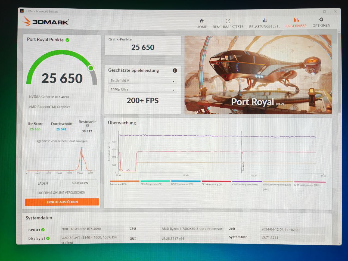Image resolution: width=348 pixels, height=261 pixels.
Task: Click the 3DMark logo
Action: tap(45, 21)
